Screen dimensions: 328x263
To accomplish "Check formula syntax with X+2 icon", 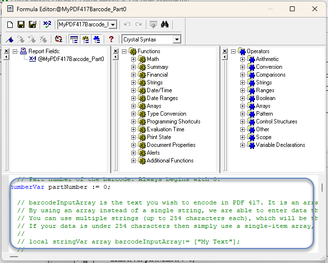I will pyautogui.click(x=47, y=24).
